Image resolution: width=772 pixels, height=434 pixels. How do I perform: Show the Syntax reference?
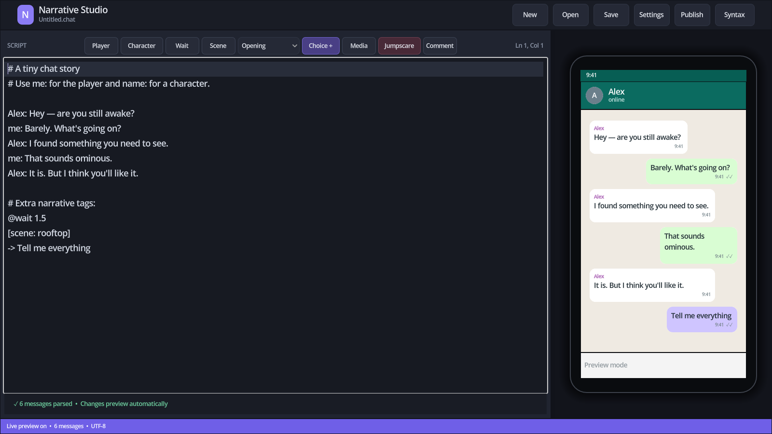coord(734,15)
